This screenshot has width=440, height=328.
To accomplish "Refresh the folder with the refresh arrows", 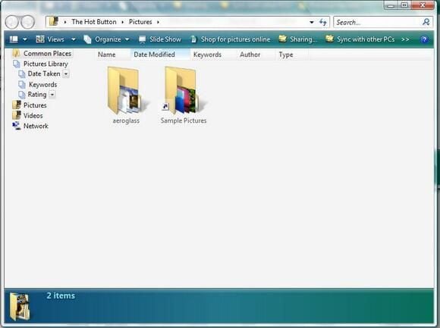I will coord(322,22).
